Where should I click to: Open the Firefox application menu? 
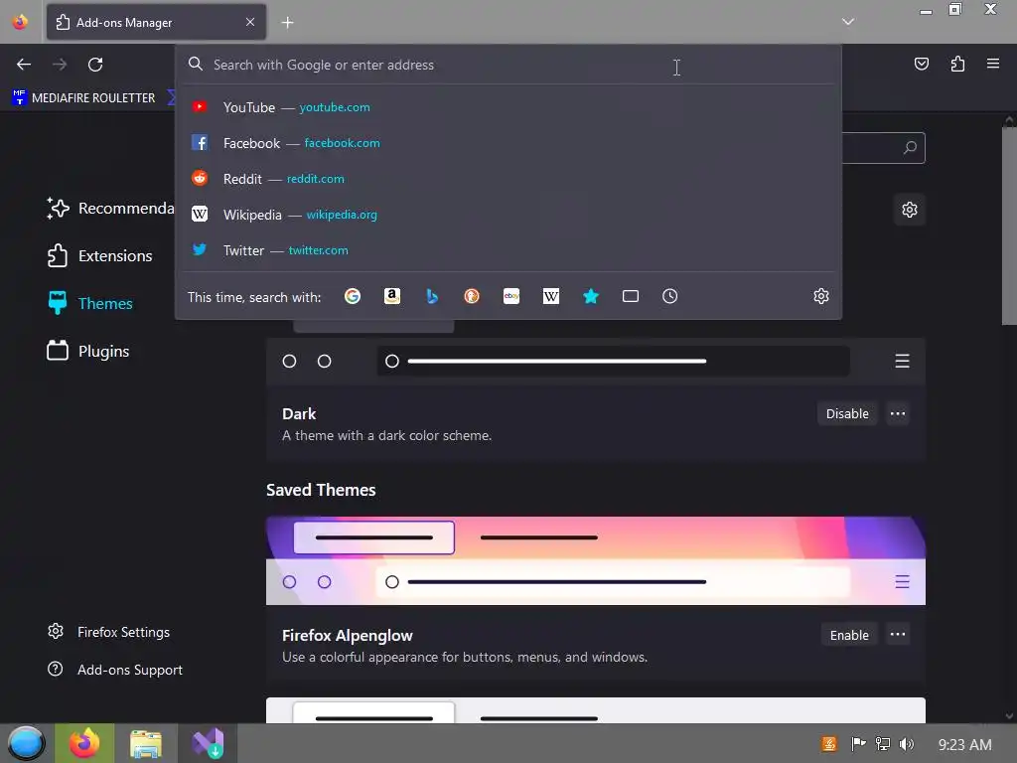(993, 64)
